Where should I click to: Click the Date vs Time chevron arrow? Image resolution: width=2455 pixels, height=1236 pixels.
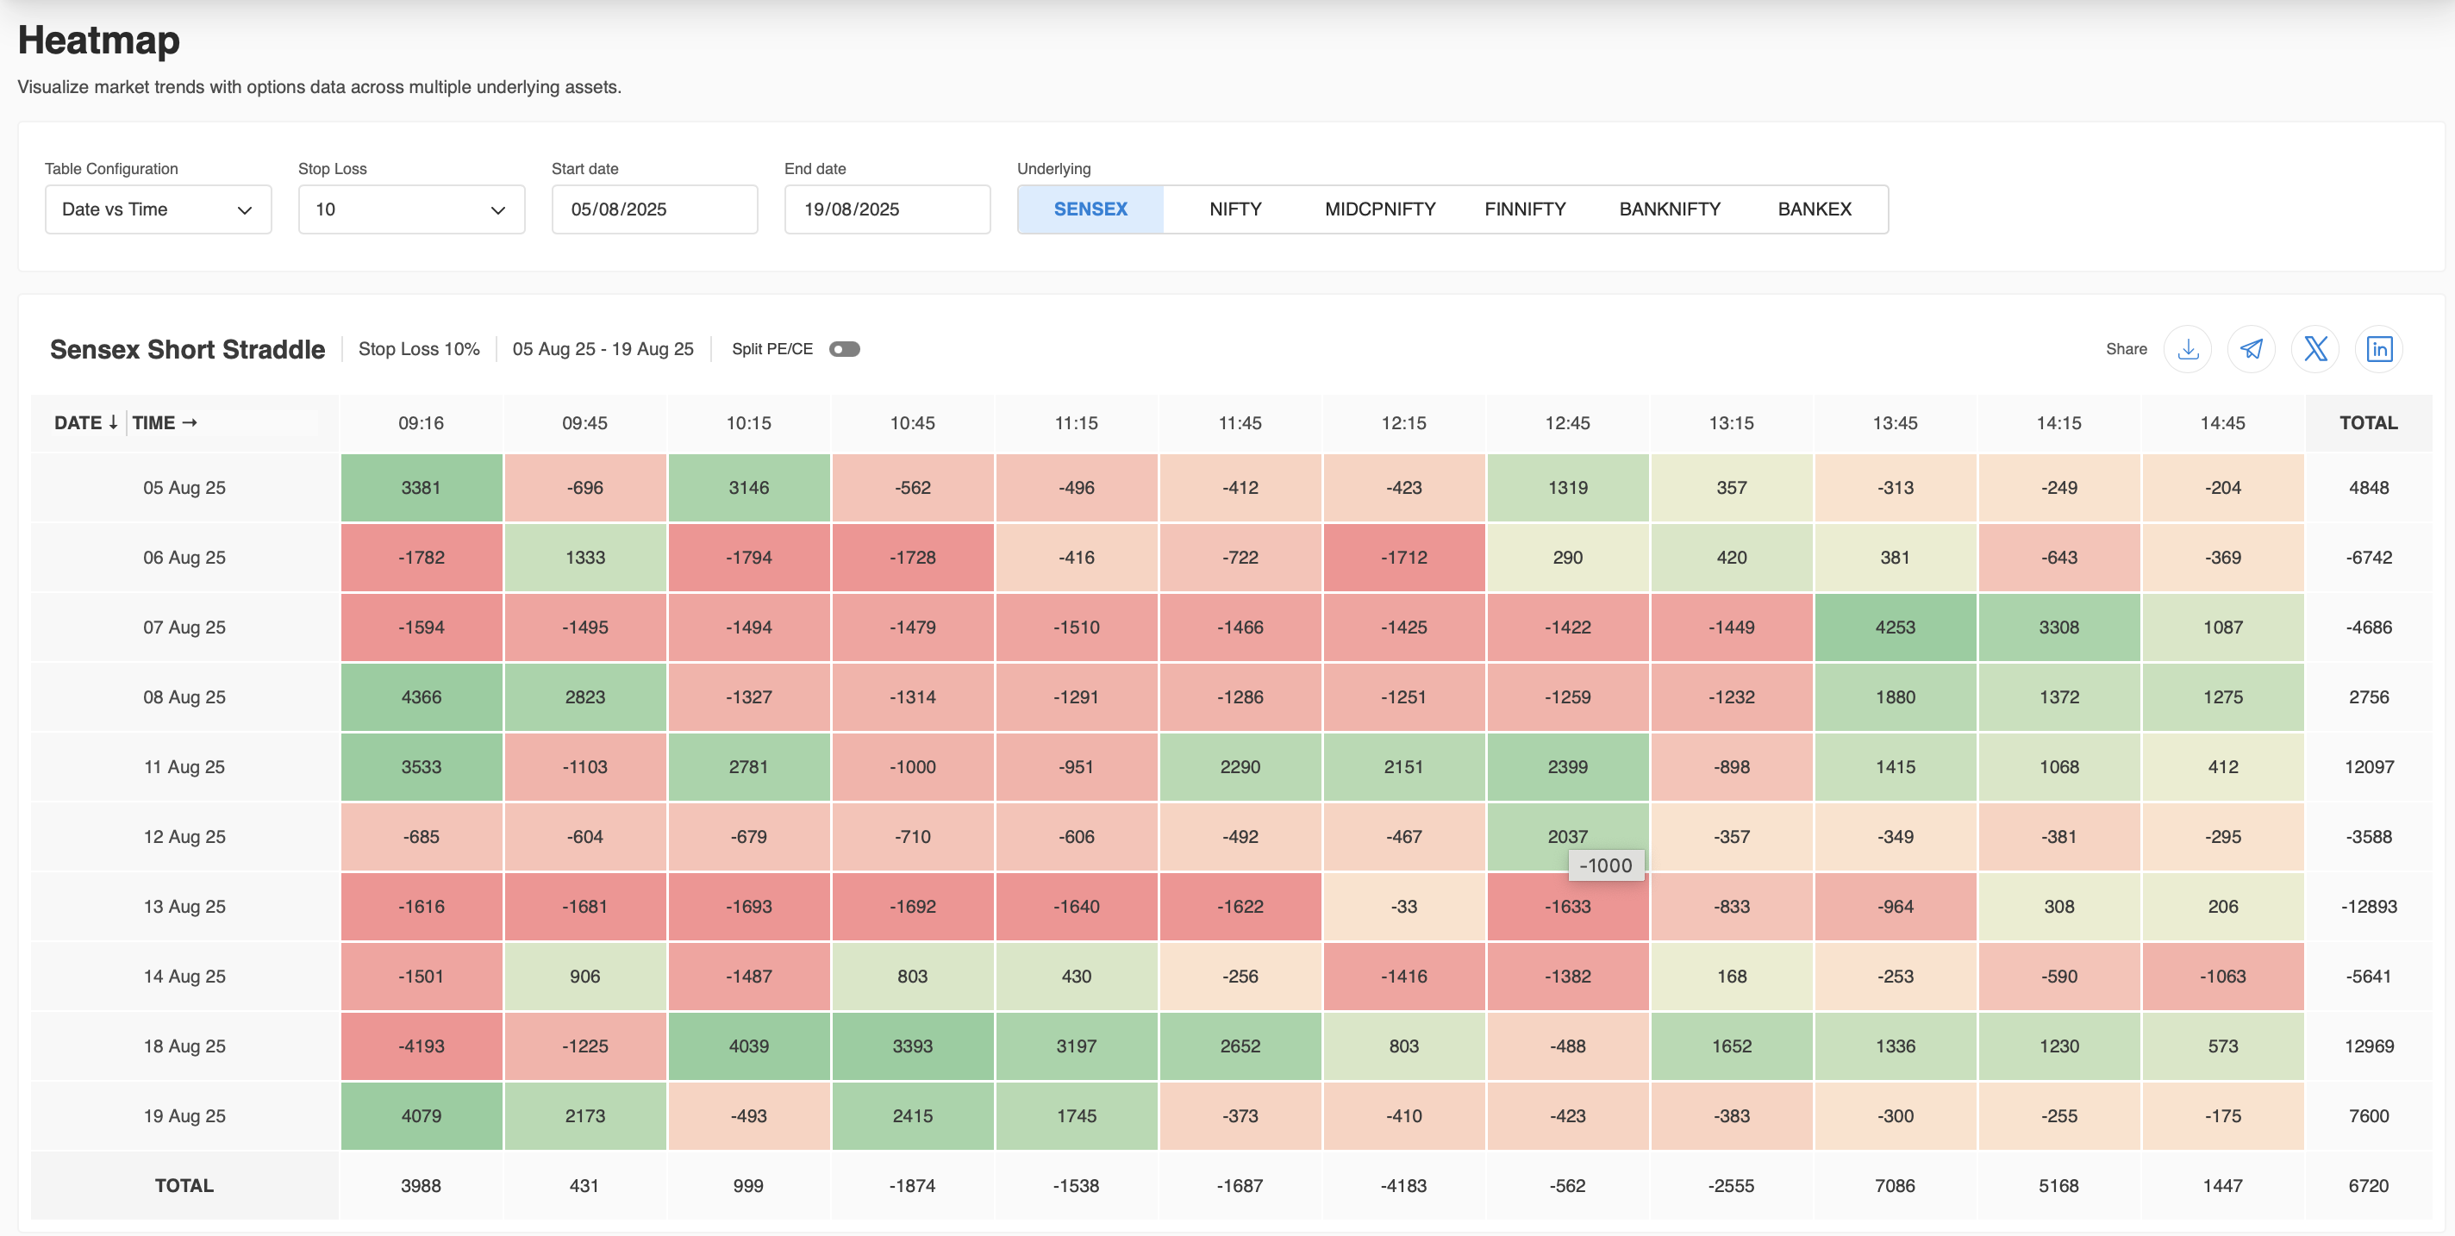pos(245,209)
